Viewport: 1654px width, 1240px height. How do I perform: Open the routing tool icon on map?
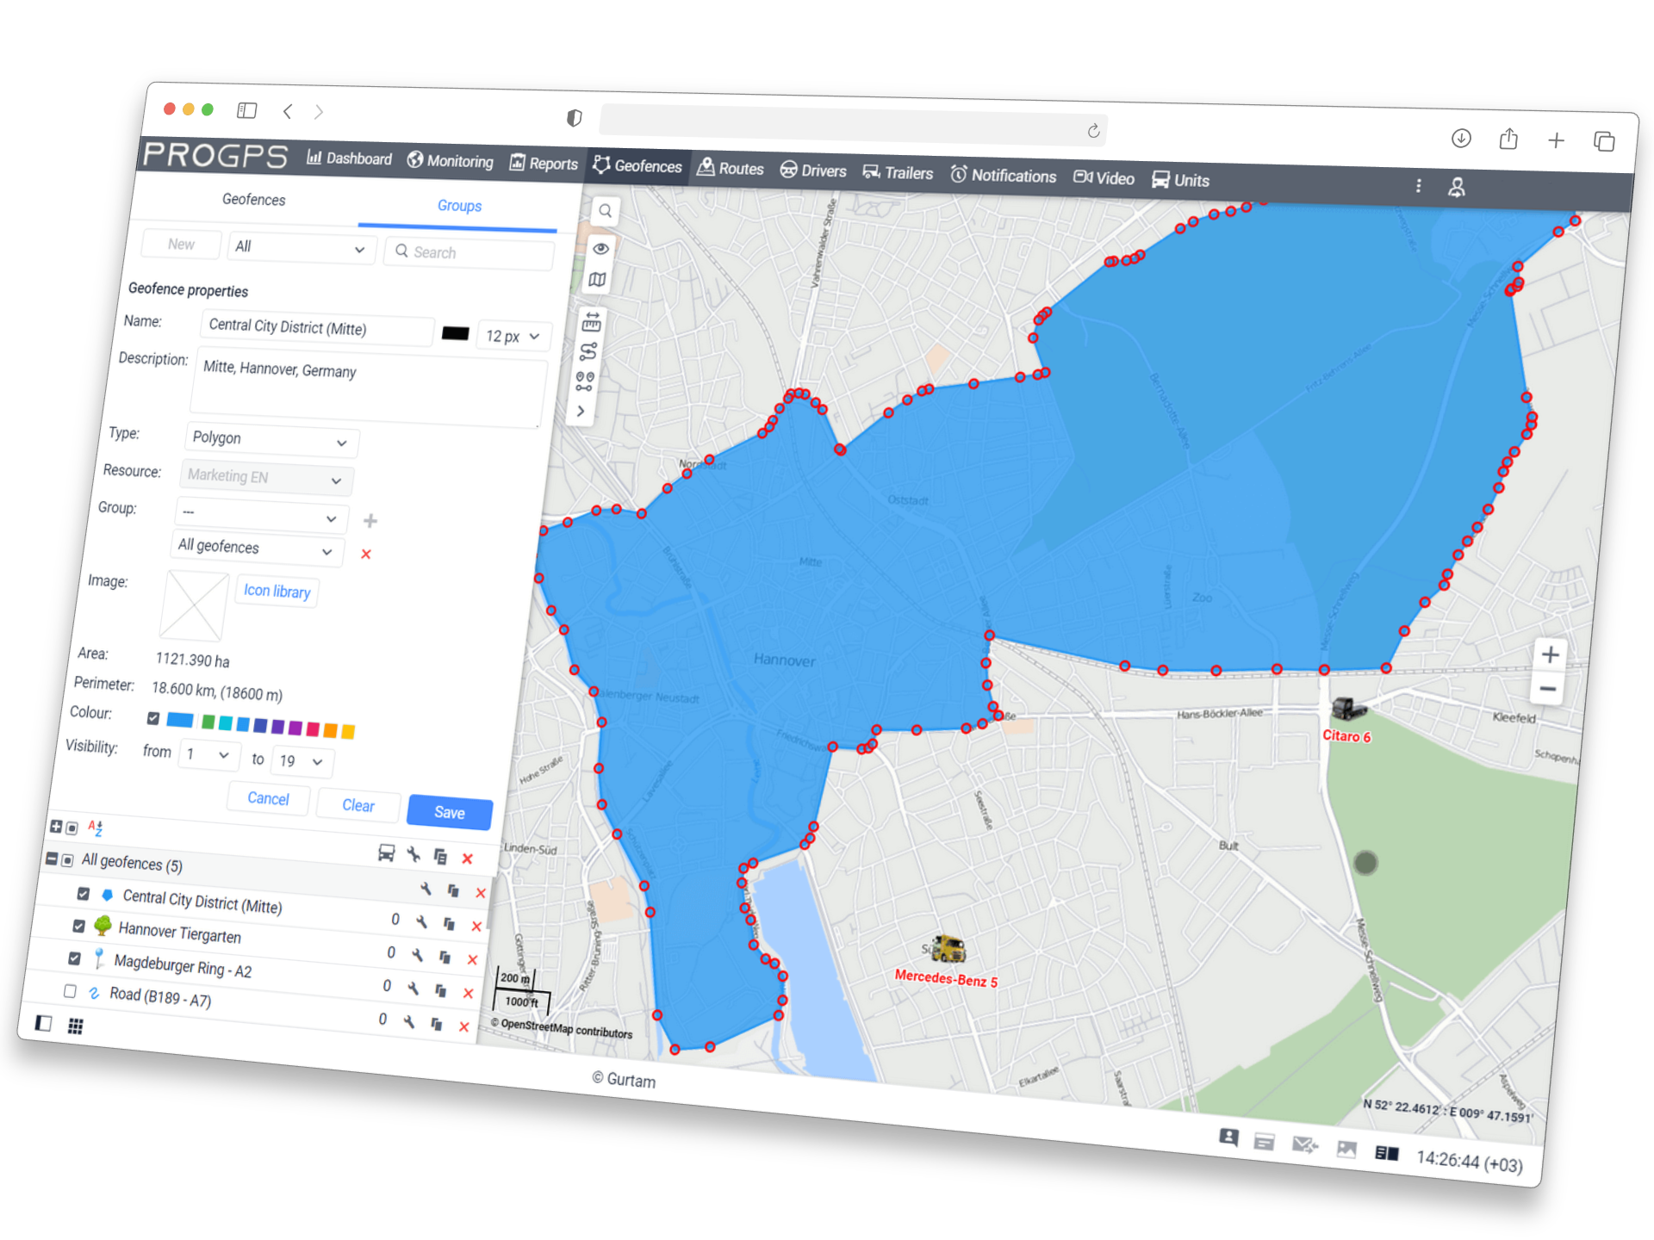pos(588,351)
